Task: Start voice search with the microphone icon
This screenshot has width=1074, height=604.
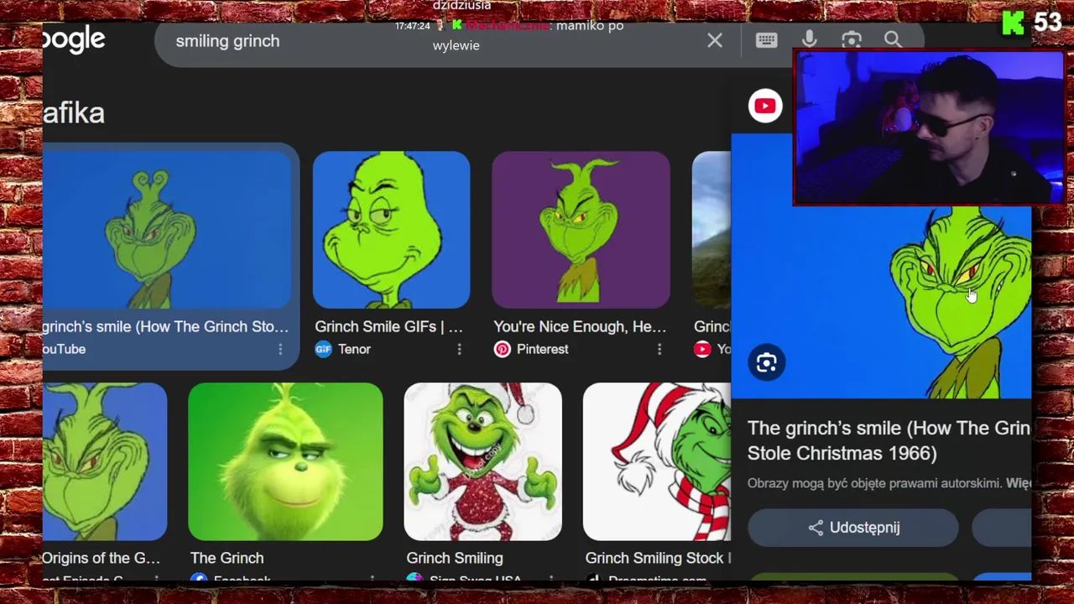Action: click(809, 39)
